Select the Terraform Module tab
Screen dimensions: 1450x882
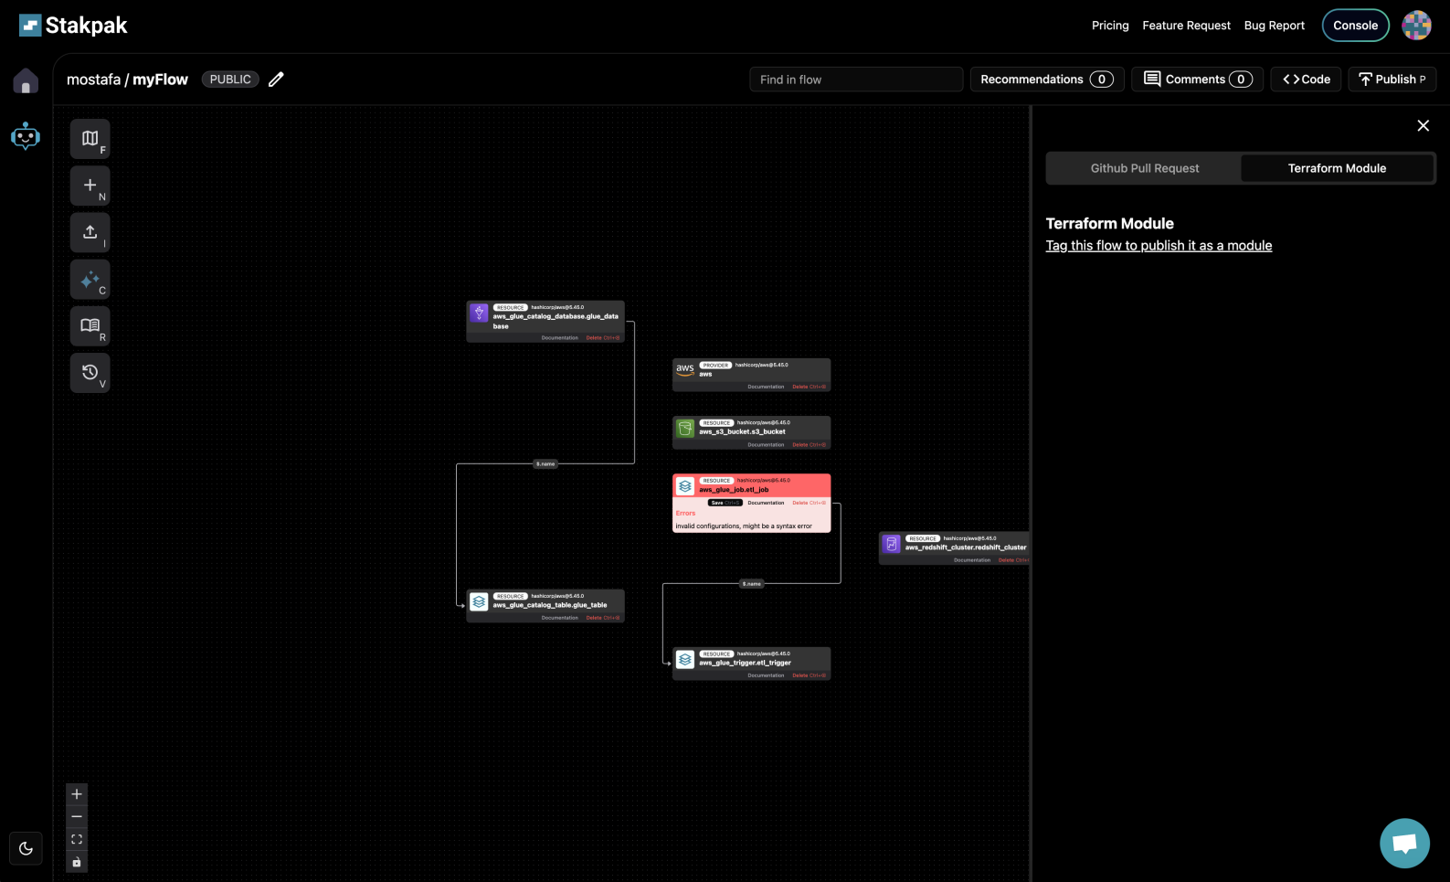1337,168
